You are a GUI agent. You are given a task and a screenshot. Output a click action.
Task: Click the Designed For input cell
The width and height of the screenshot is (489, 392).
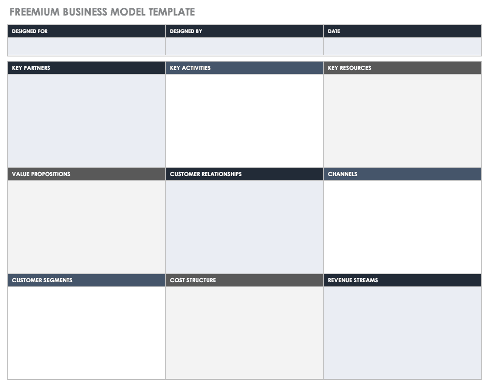87,46
